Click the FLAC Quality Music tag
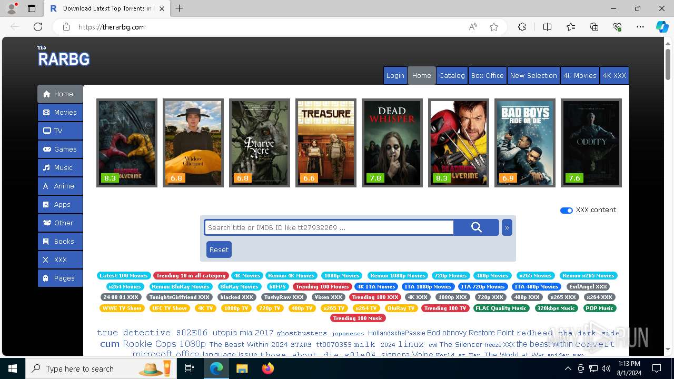The width and height of the screenshot is (674, 379). pyautogui.click(x=501, y=308)
